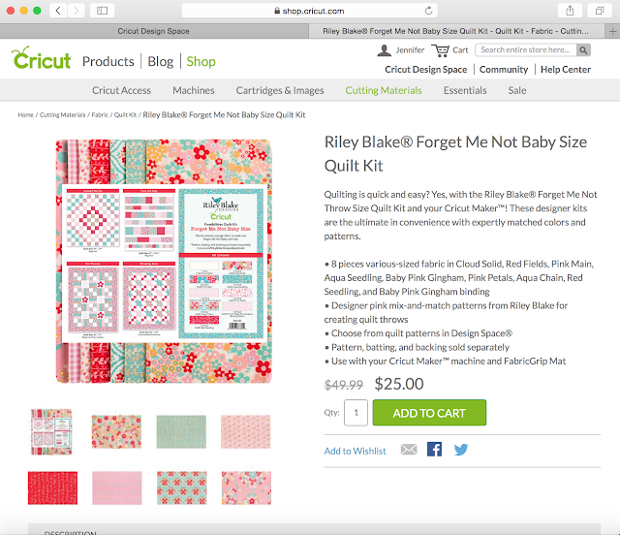Screen dimensions: 620x535
Task: Open the Cutting Materials menu
Action: pyautogui.click(x=384, y=90)
